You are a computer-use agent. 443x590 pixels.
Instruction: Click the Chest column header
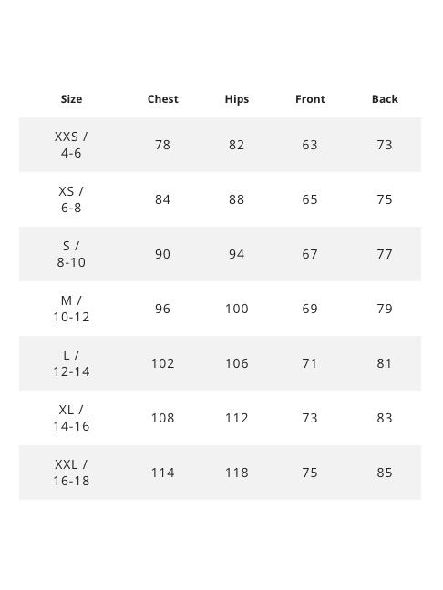pyautogui.click(x=163, y=99)
